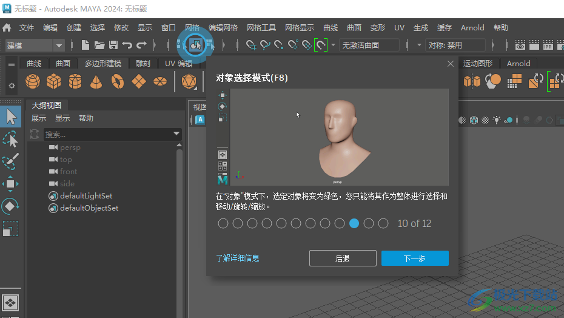Open the 编辑网格 menu
Viewport: 564px width, 318px height.
[x=223, y=28]
